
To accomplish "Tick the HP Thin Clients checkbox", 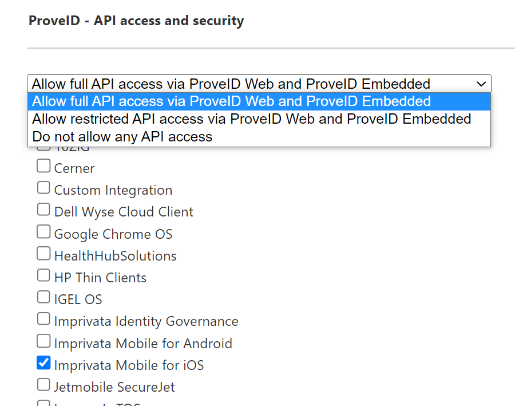I will coord(43,275).
